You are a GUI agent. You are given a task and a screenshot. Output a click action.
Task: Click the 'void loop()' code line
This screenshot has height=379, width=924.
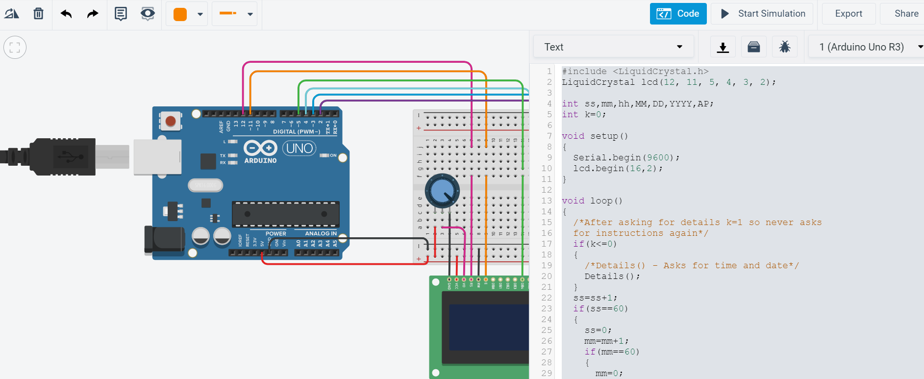pyautogui.click(x=592, y=201)
